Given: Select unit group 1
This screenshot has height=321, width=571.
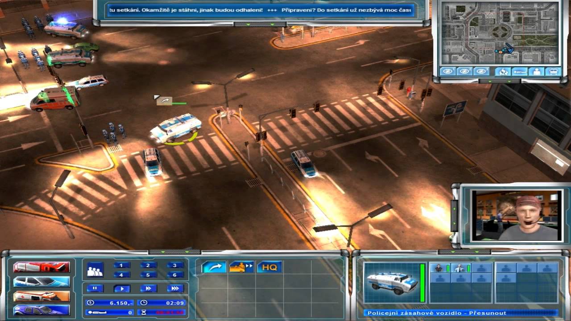Looking at the screenshot, I should (122, 265).
